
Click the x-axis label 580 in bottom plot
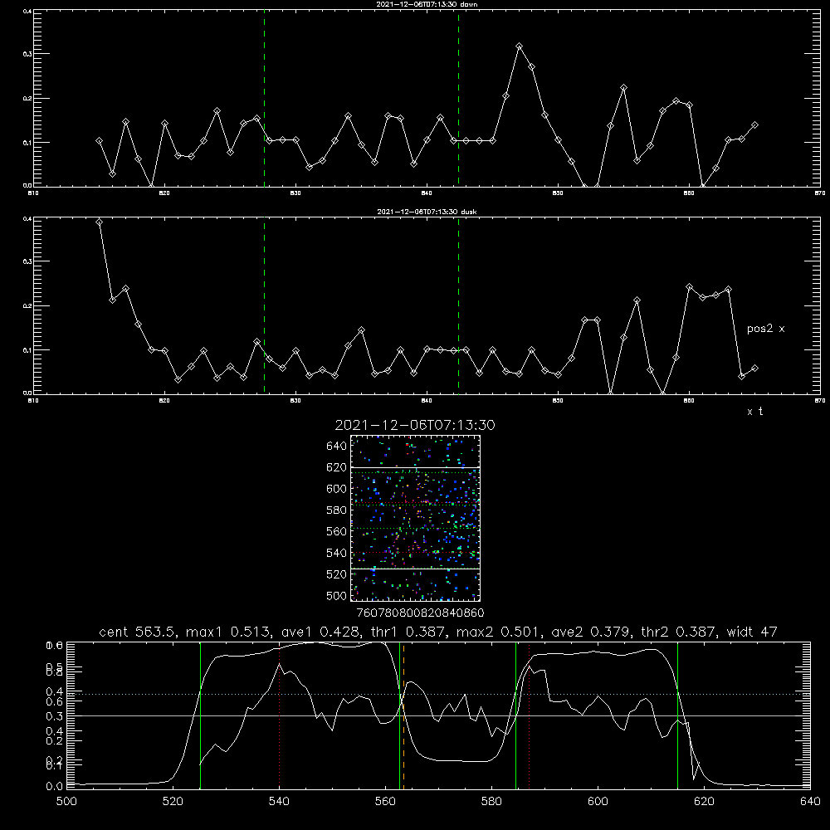point(491,802)
